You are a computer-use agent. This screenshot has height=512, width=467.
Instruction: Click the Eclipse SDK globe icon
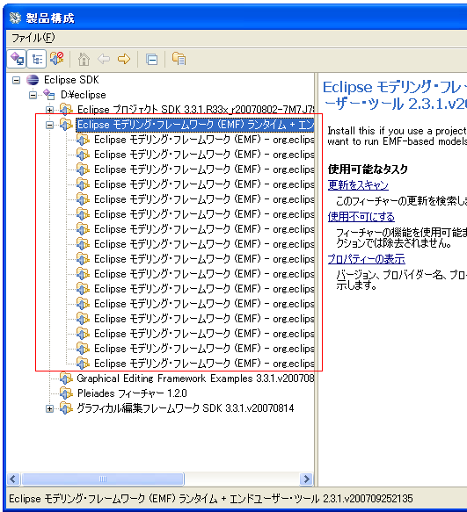[33, 80]
